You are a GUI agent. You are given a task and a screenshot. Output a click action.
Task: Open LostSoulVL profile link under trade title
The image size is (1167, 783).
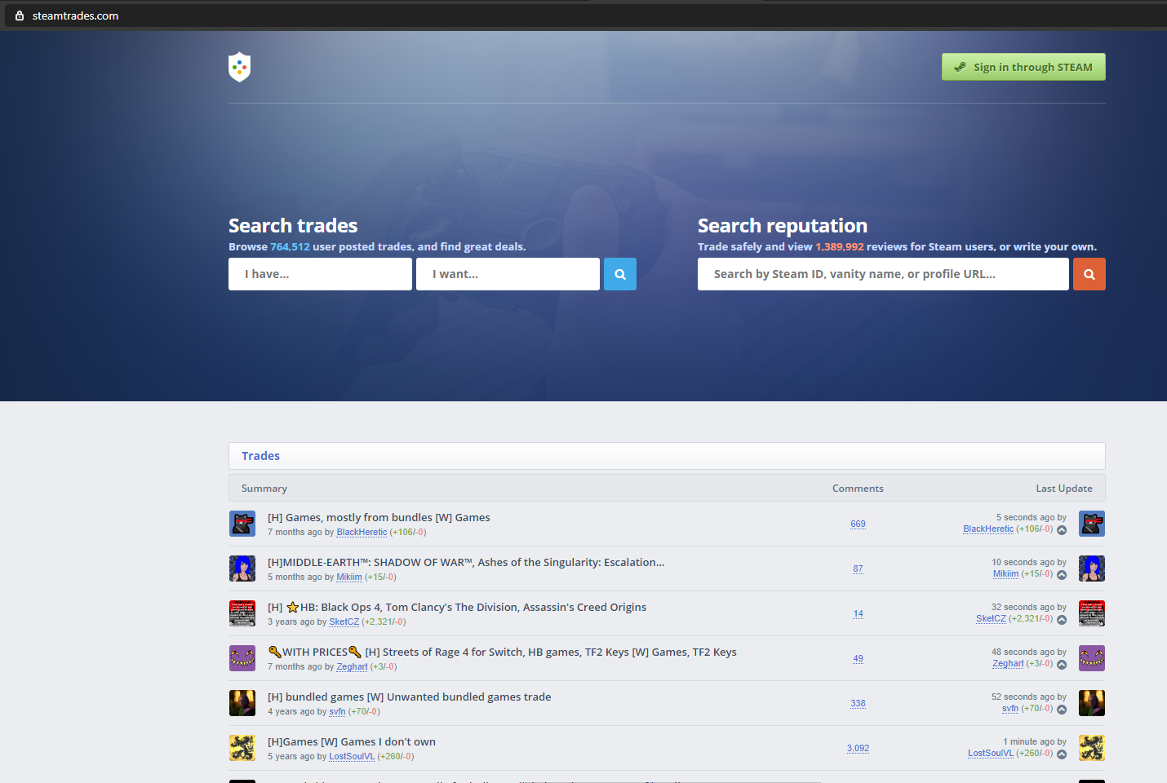(352, 756)
